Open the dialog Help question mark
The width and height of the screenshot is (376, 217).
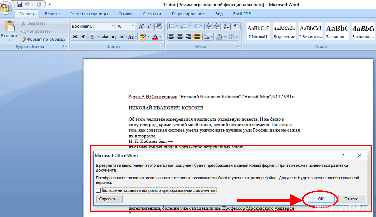pyautogui.click(x=343, y=156)
